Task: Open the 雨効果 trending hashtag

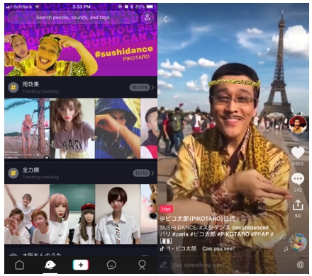Action: coord(81,88)
